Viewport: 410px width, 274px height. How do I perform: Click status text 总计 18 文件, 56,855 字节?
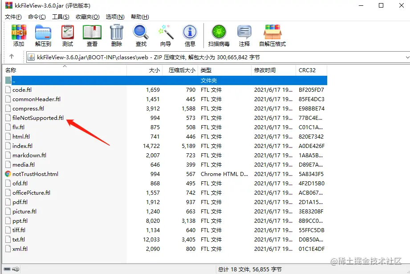(x=250, y=269)
